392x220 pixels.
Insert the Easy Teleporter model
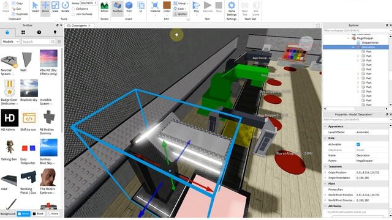coord(28,152)
